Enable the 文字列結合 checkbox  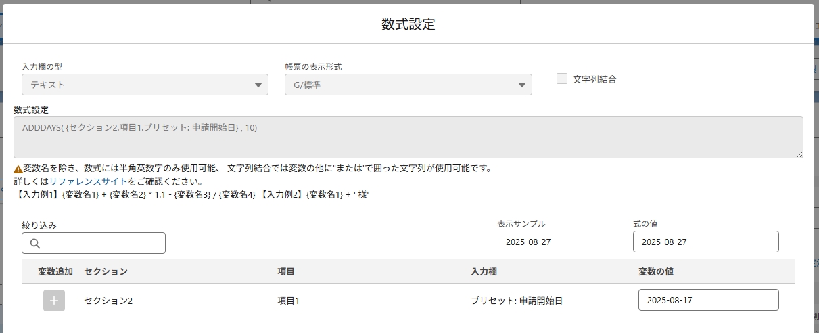coord(562,79)
